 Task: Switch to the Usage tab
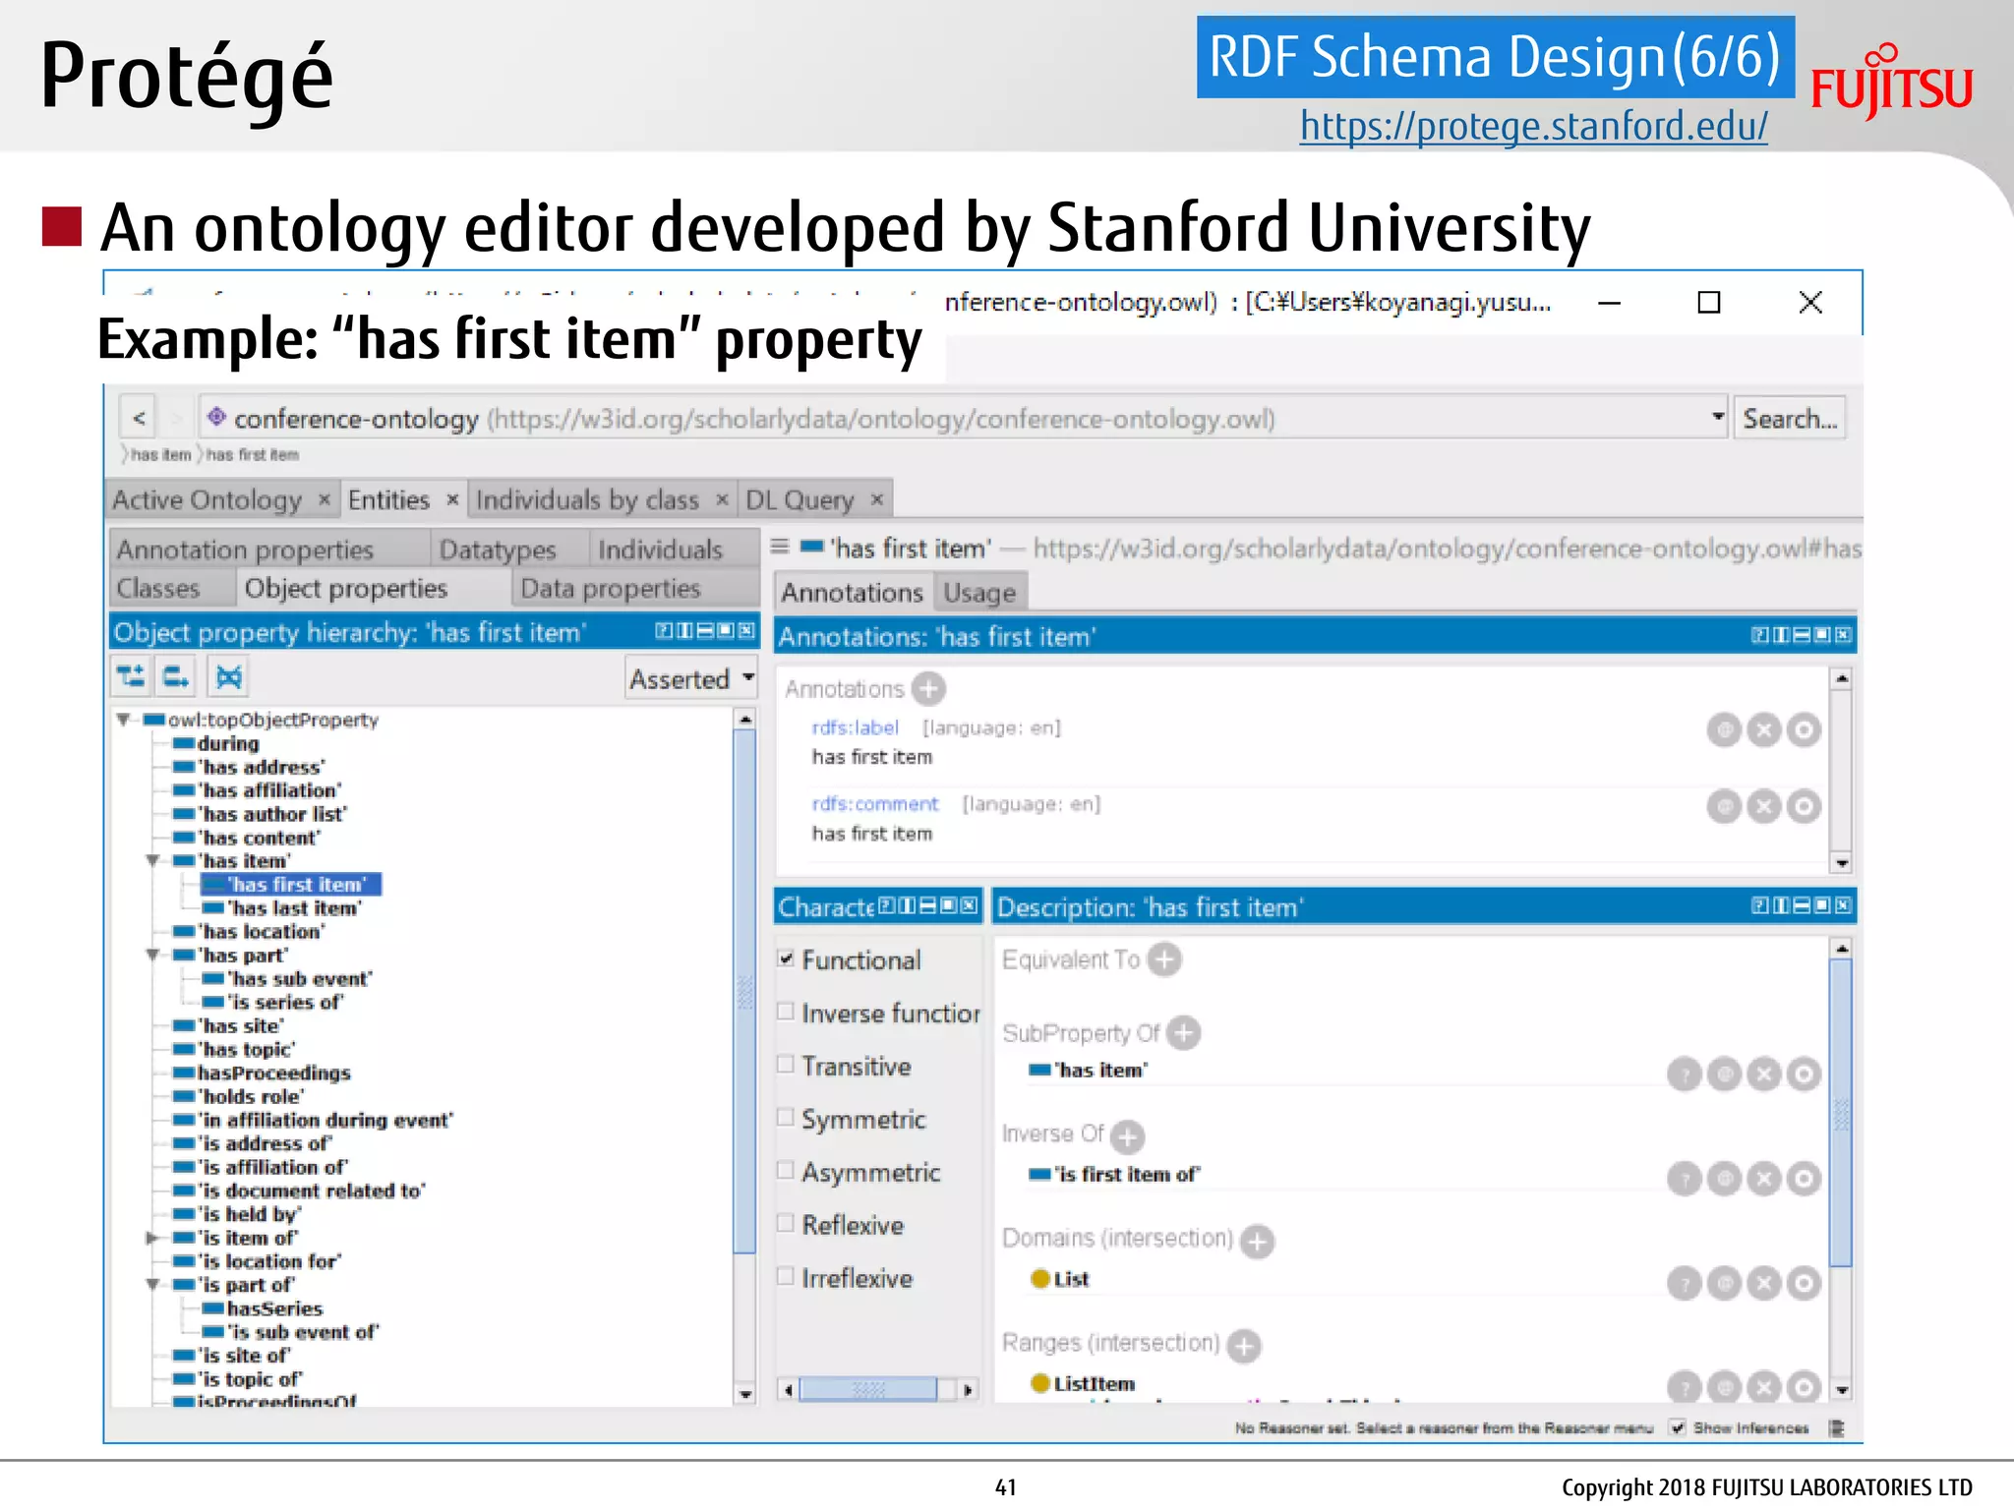979,593
